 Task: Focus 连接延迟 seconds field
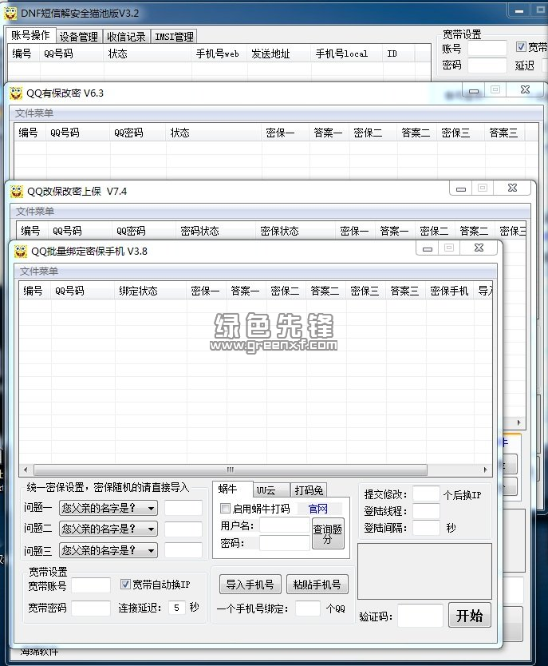(x=177, y=608)
